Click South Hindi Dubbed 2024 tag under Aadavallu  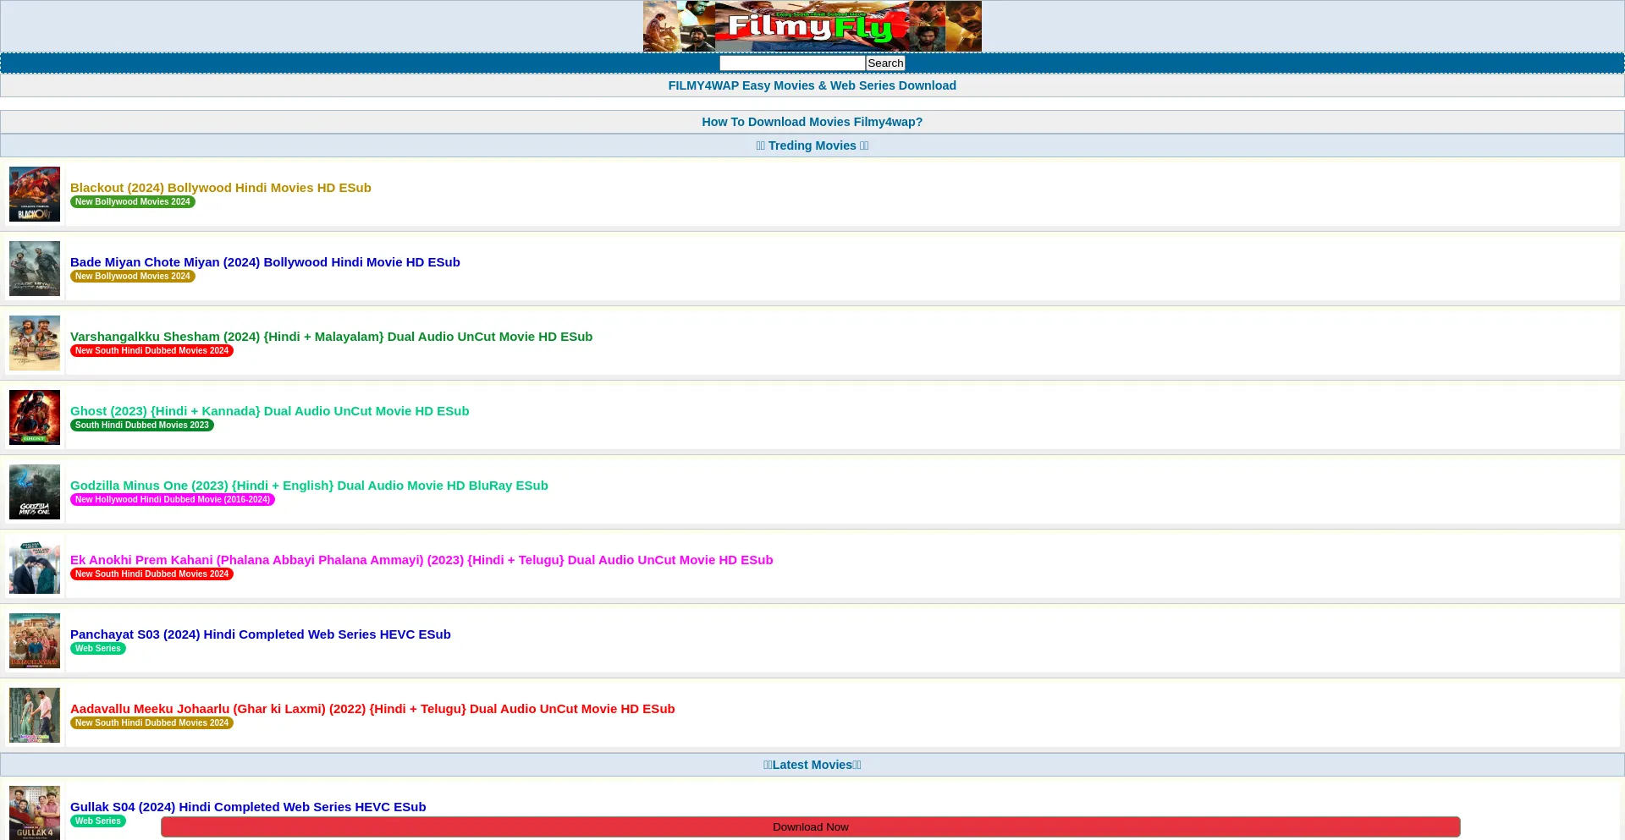(x=151, y=723)
